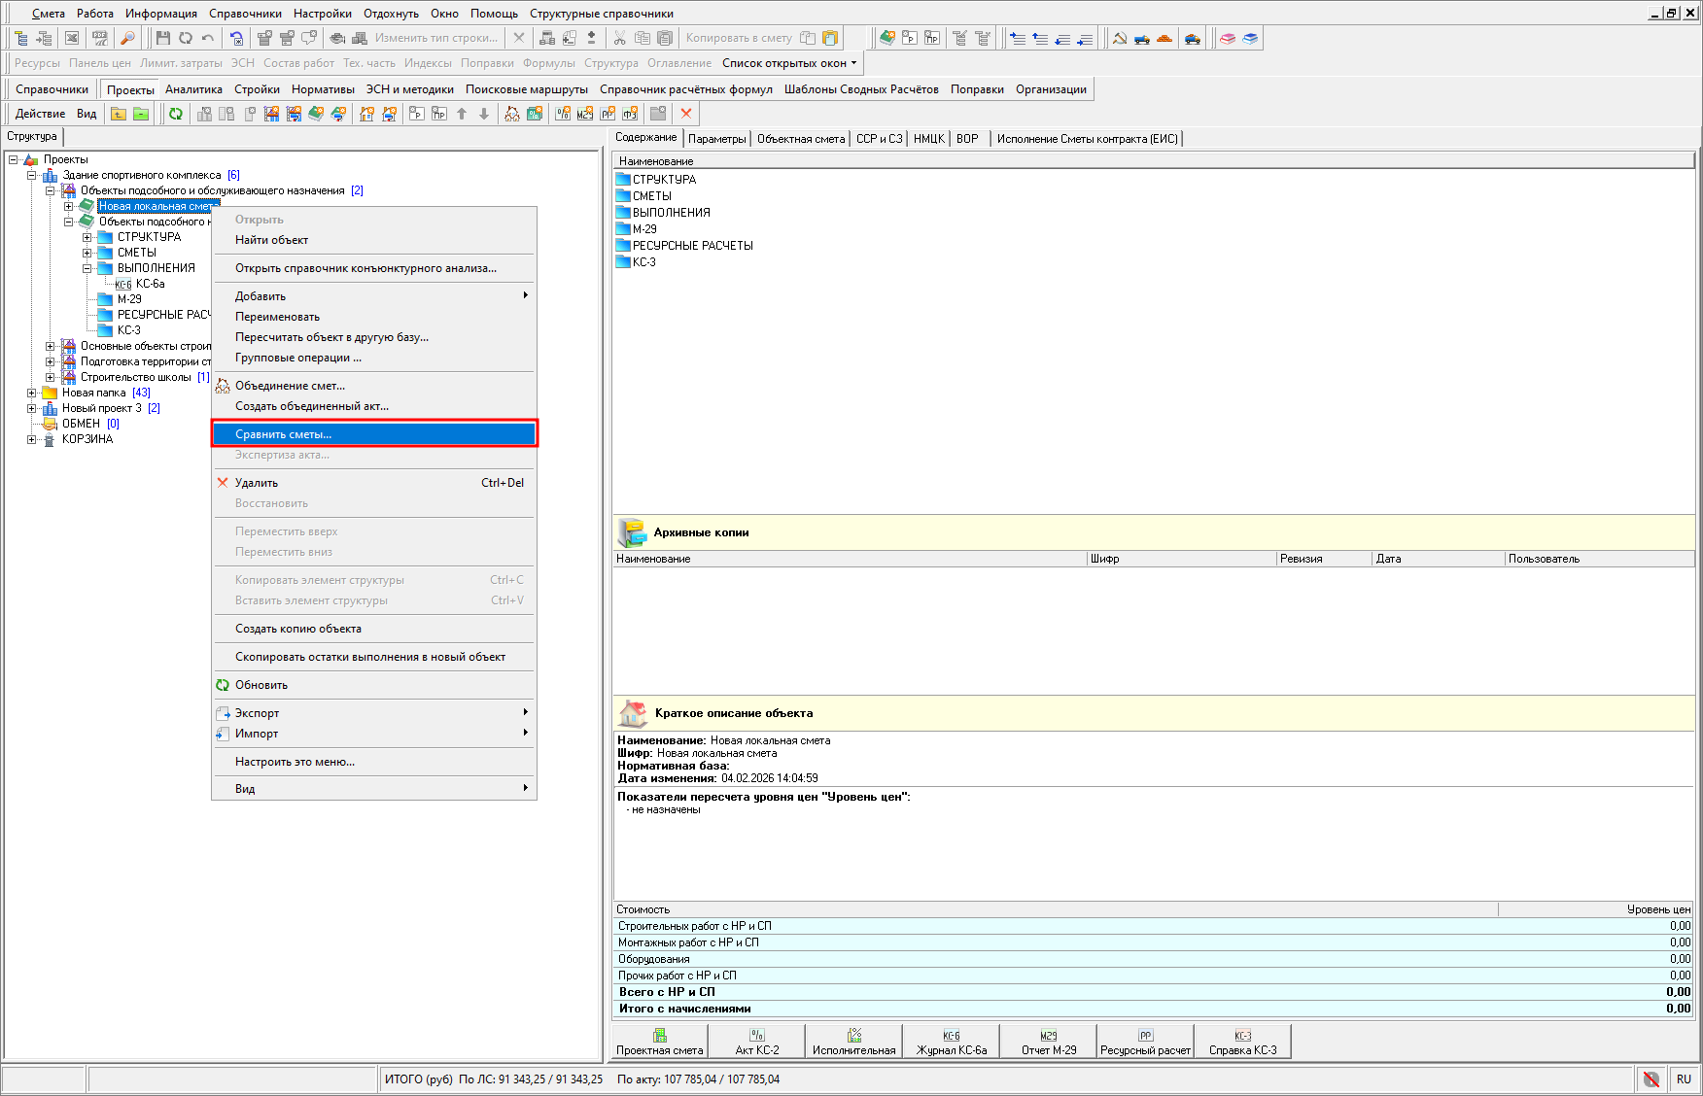Switch to the Параметры tab
Image resolution: width=1703 pixels, height=1096 pixels.
coord(716,139)
